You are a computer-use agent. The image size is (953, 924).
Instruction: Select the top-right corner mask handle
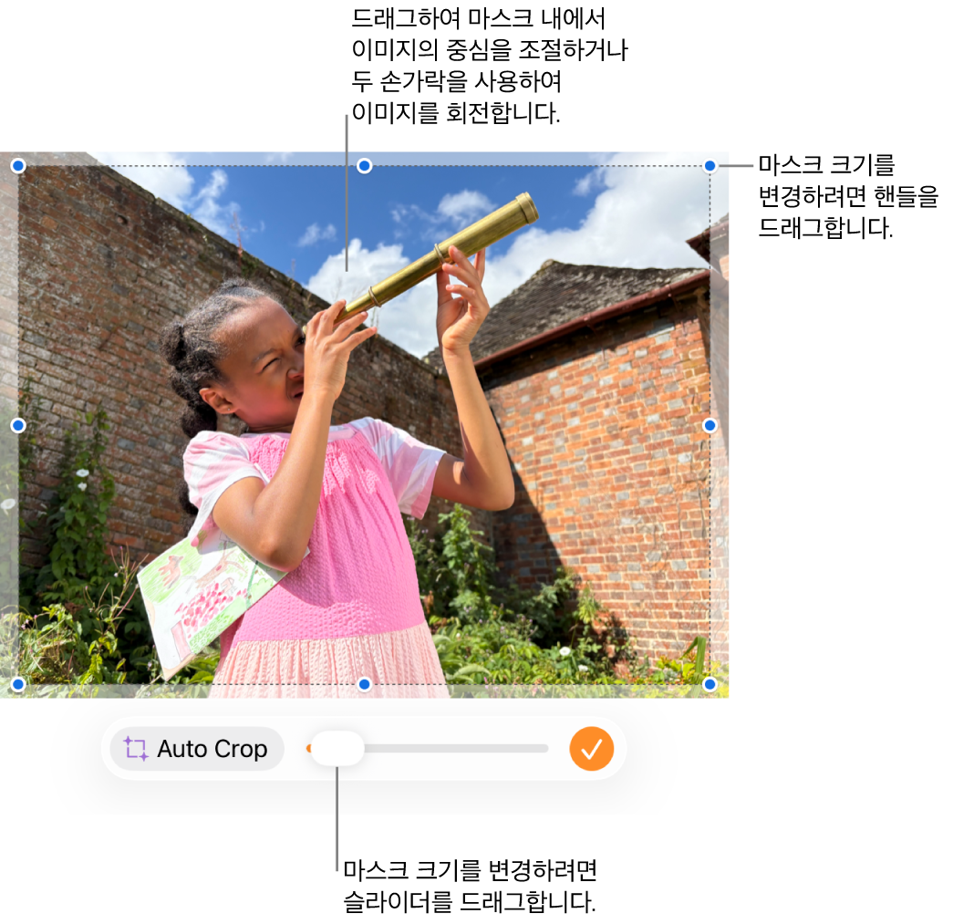(710, 166)
